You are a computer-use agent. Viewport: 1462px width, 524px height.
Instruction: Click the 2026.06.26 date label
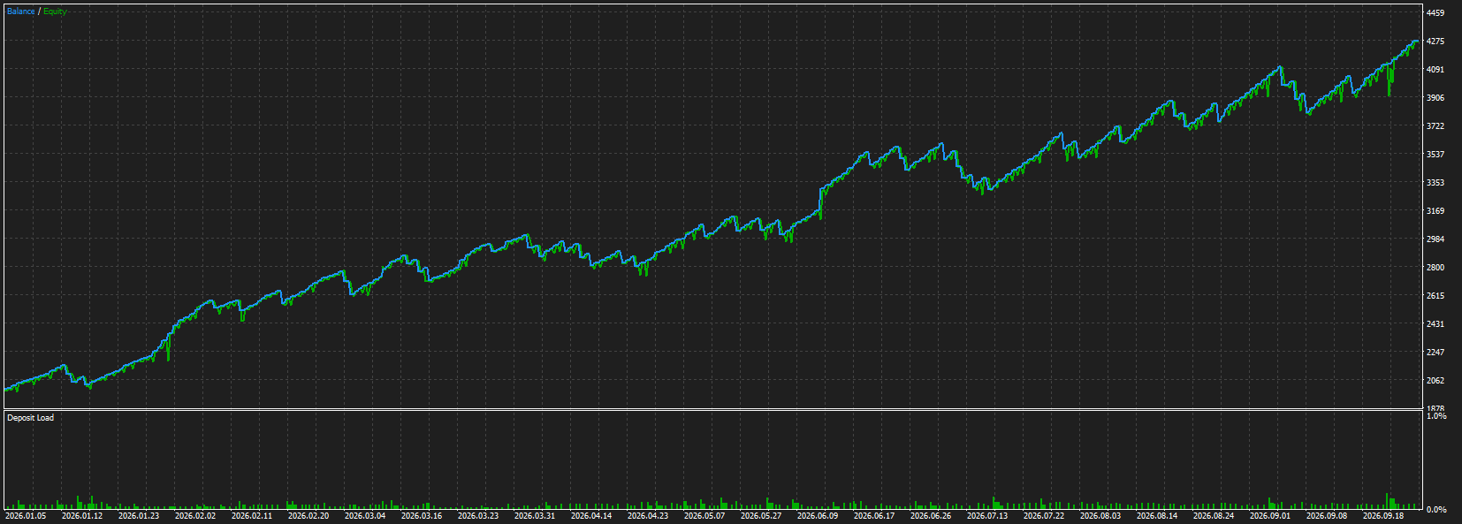[x=931, y=516]
